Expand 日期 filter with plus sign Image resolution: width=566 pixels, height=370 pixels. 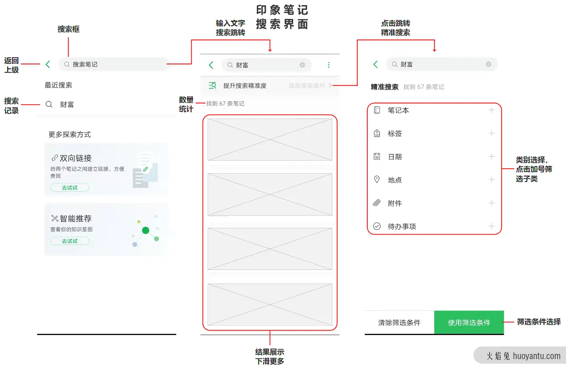[491, 156]
